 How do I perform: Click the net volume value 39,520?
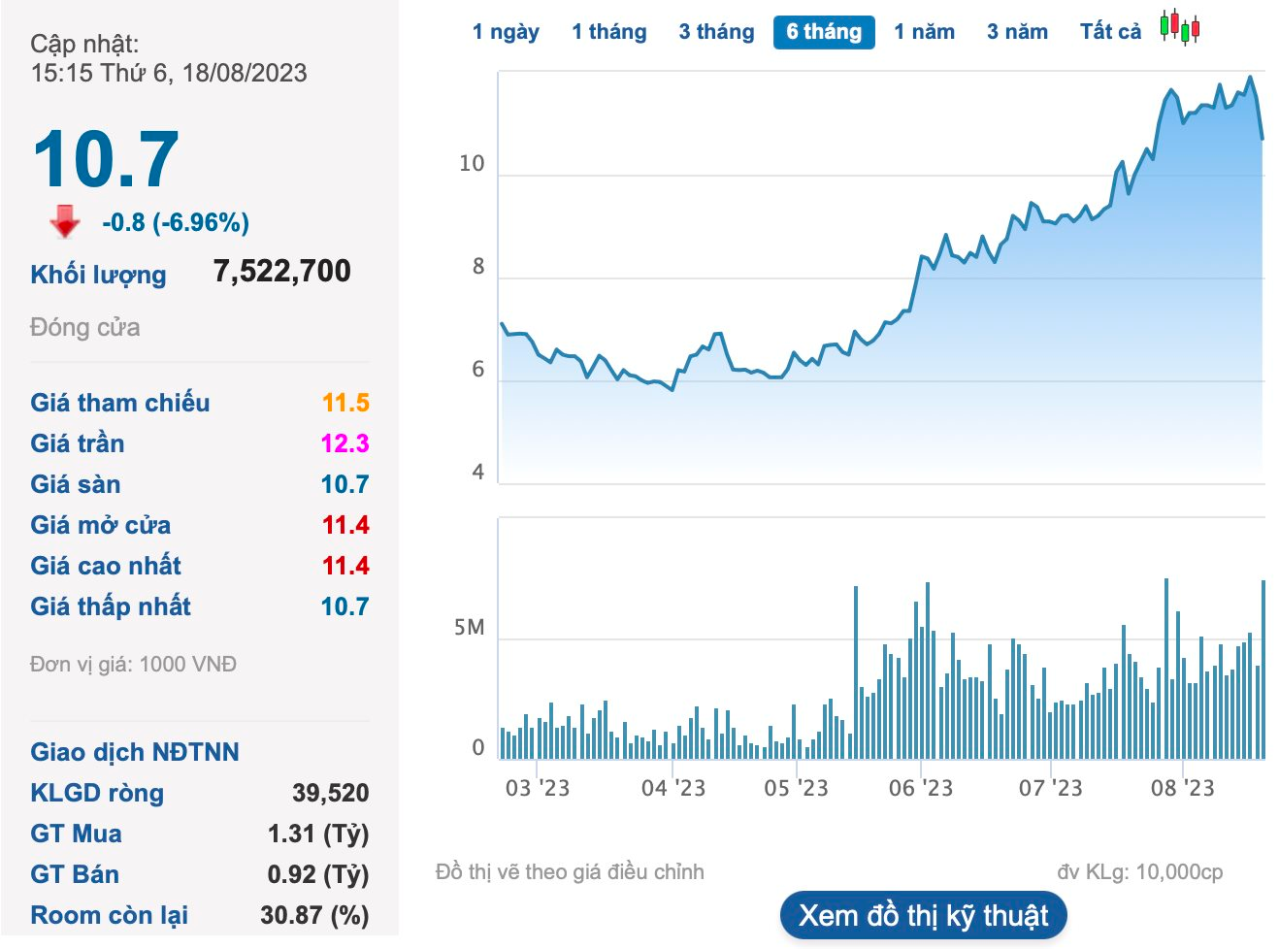[x=330, y=793]
